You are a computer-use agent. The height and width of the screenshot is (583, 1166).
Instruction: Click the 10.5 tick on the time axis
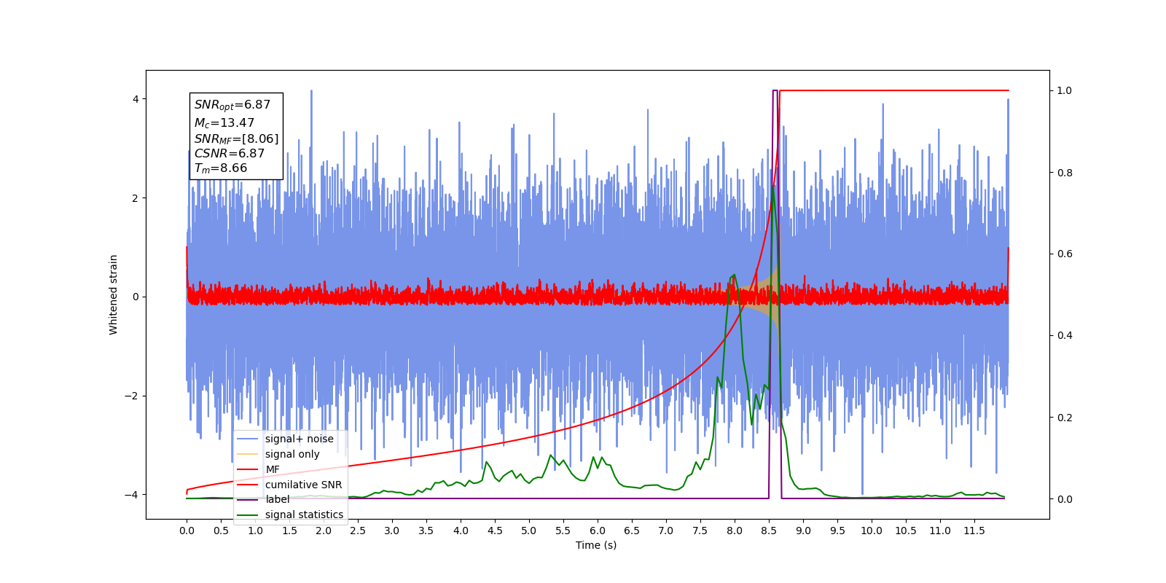[906, 531]
